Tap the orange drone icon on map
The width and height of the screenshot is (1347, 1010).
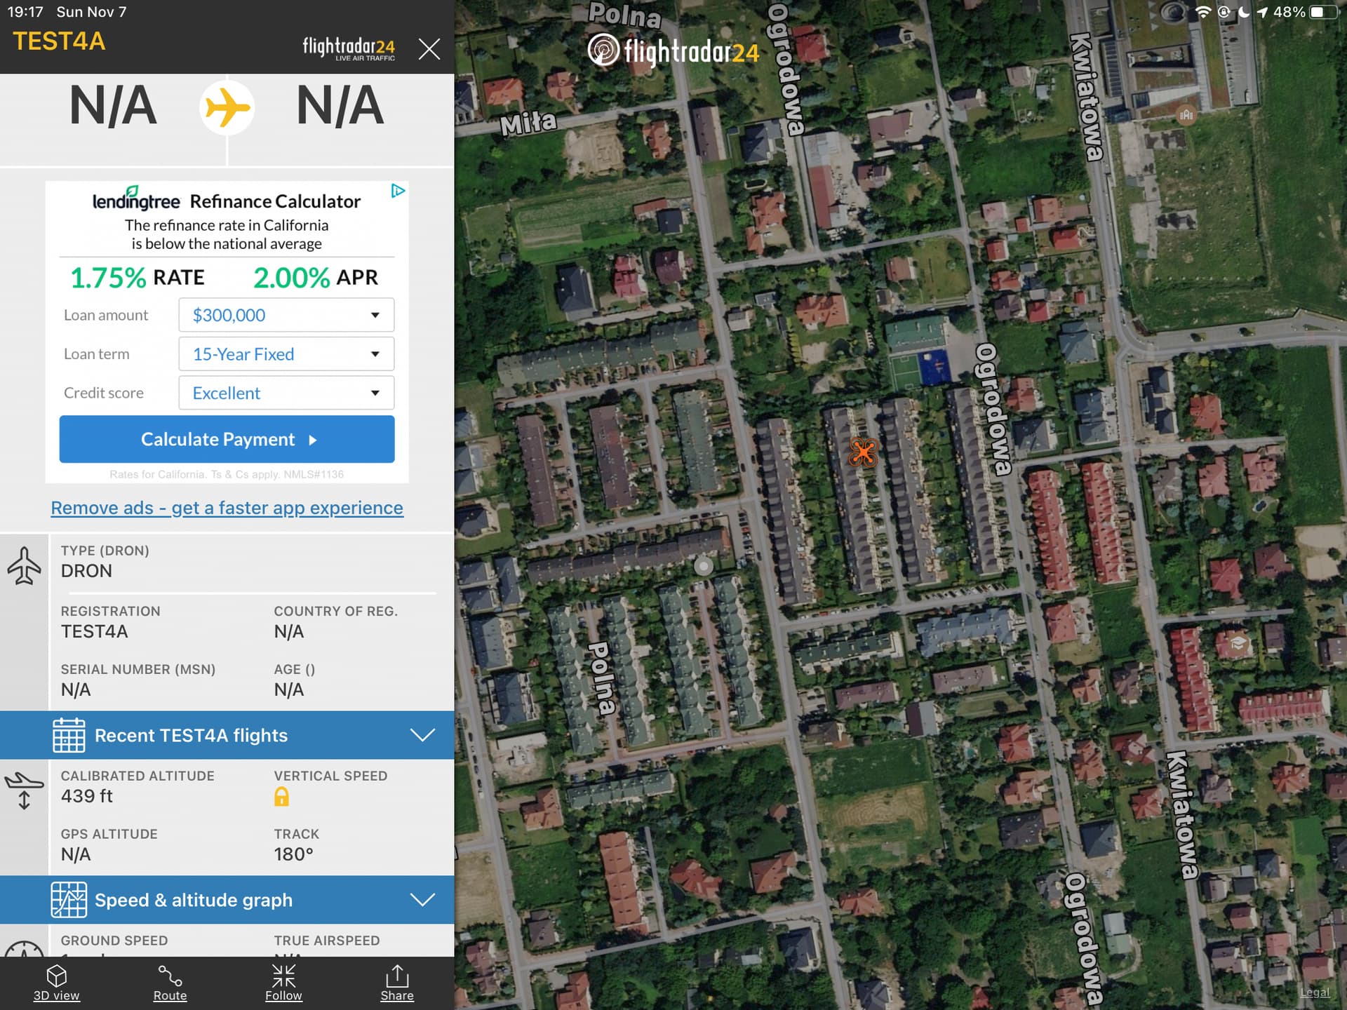pyautogui.click(x=863, y=452)
